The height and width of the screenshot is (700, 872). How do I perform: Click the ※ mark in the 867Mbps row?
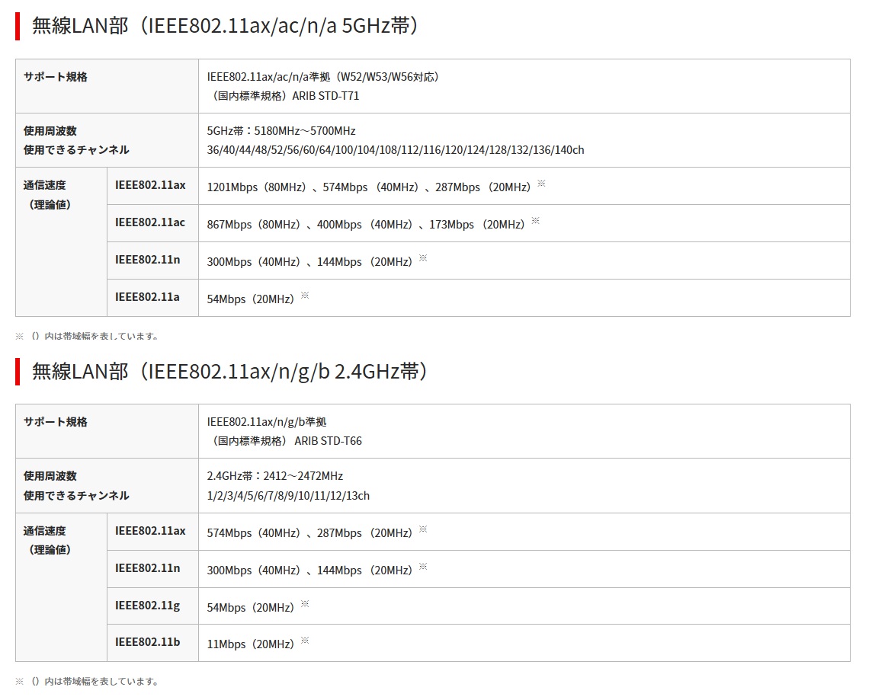click(x=535, y=221)
